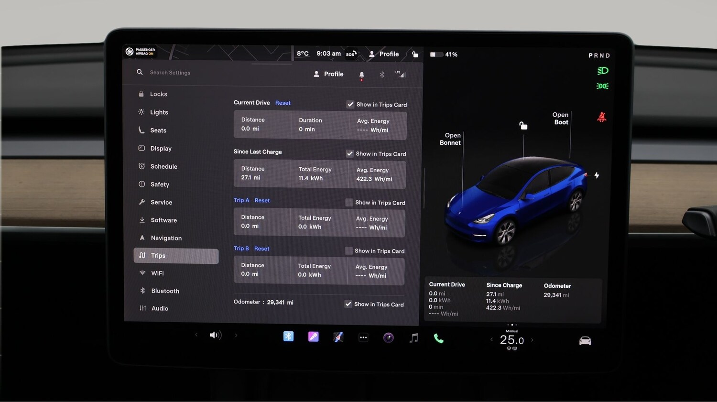Uncheck Show in Trips Card next to Odometer

[x=348, y=304]
